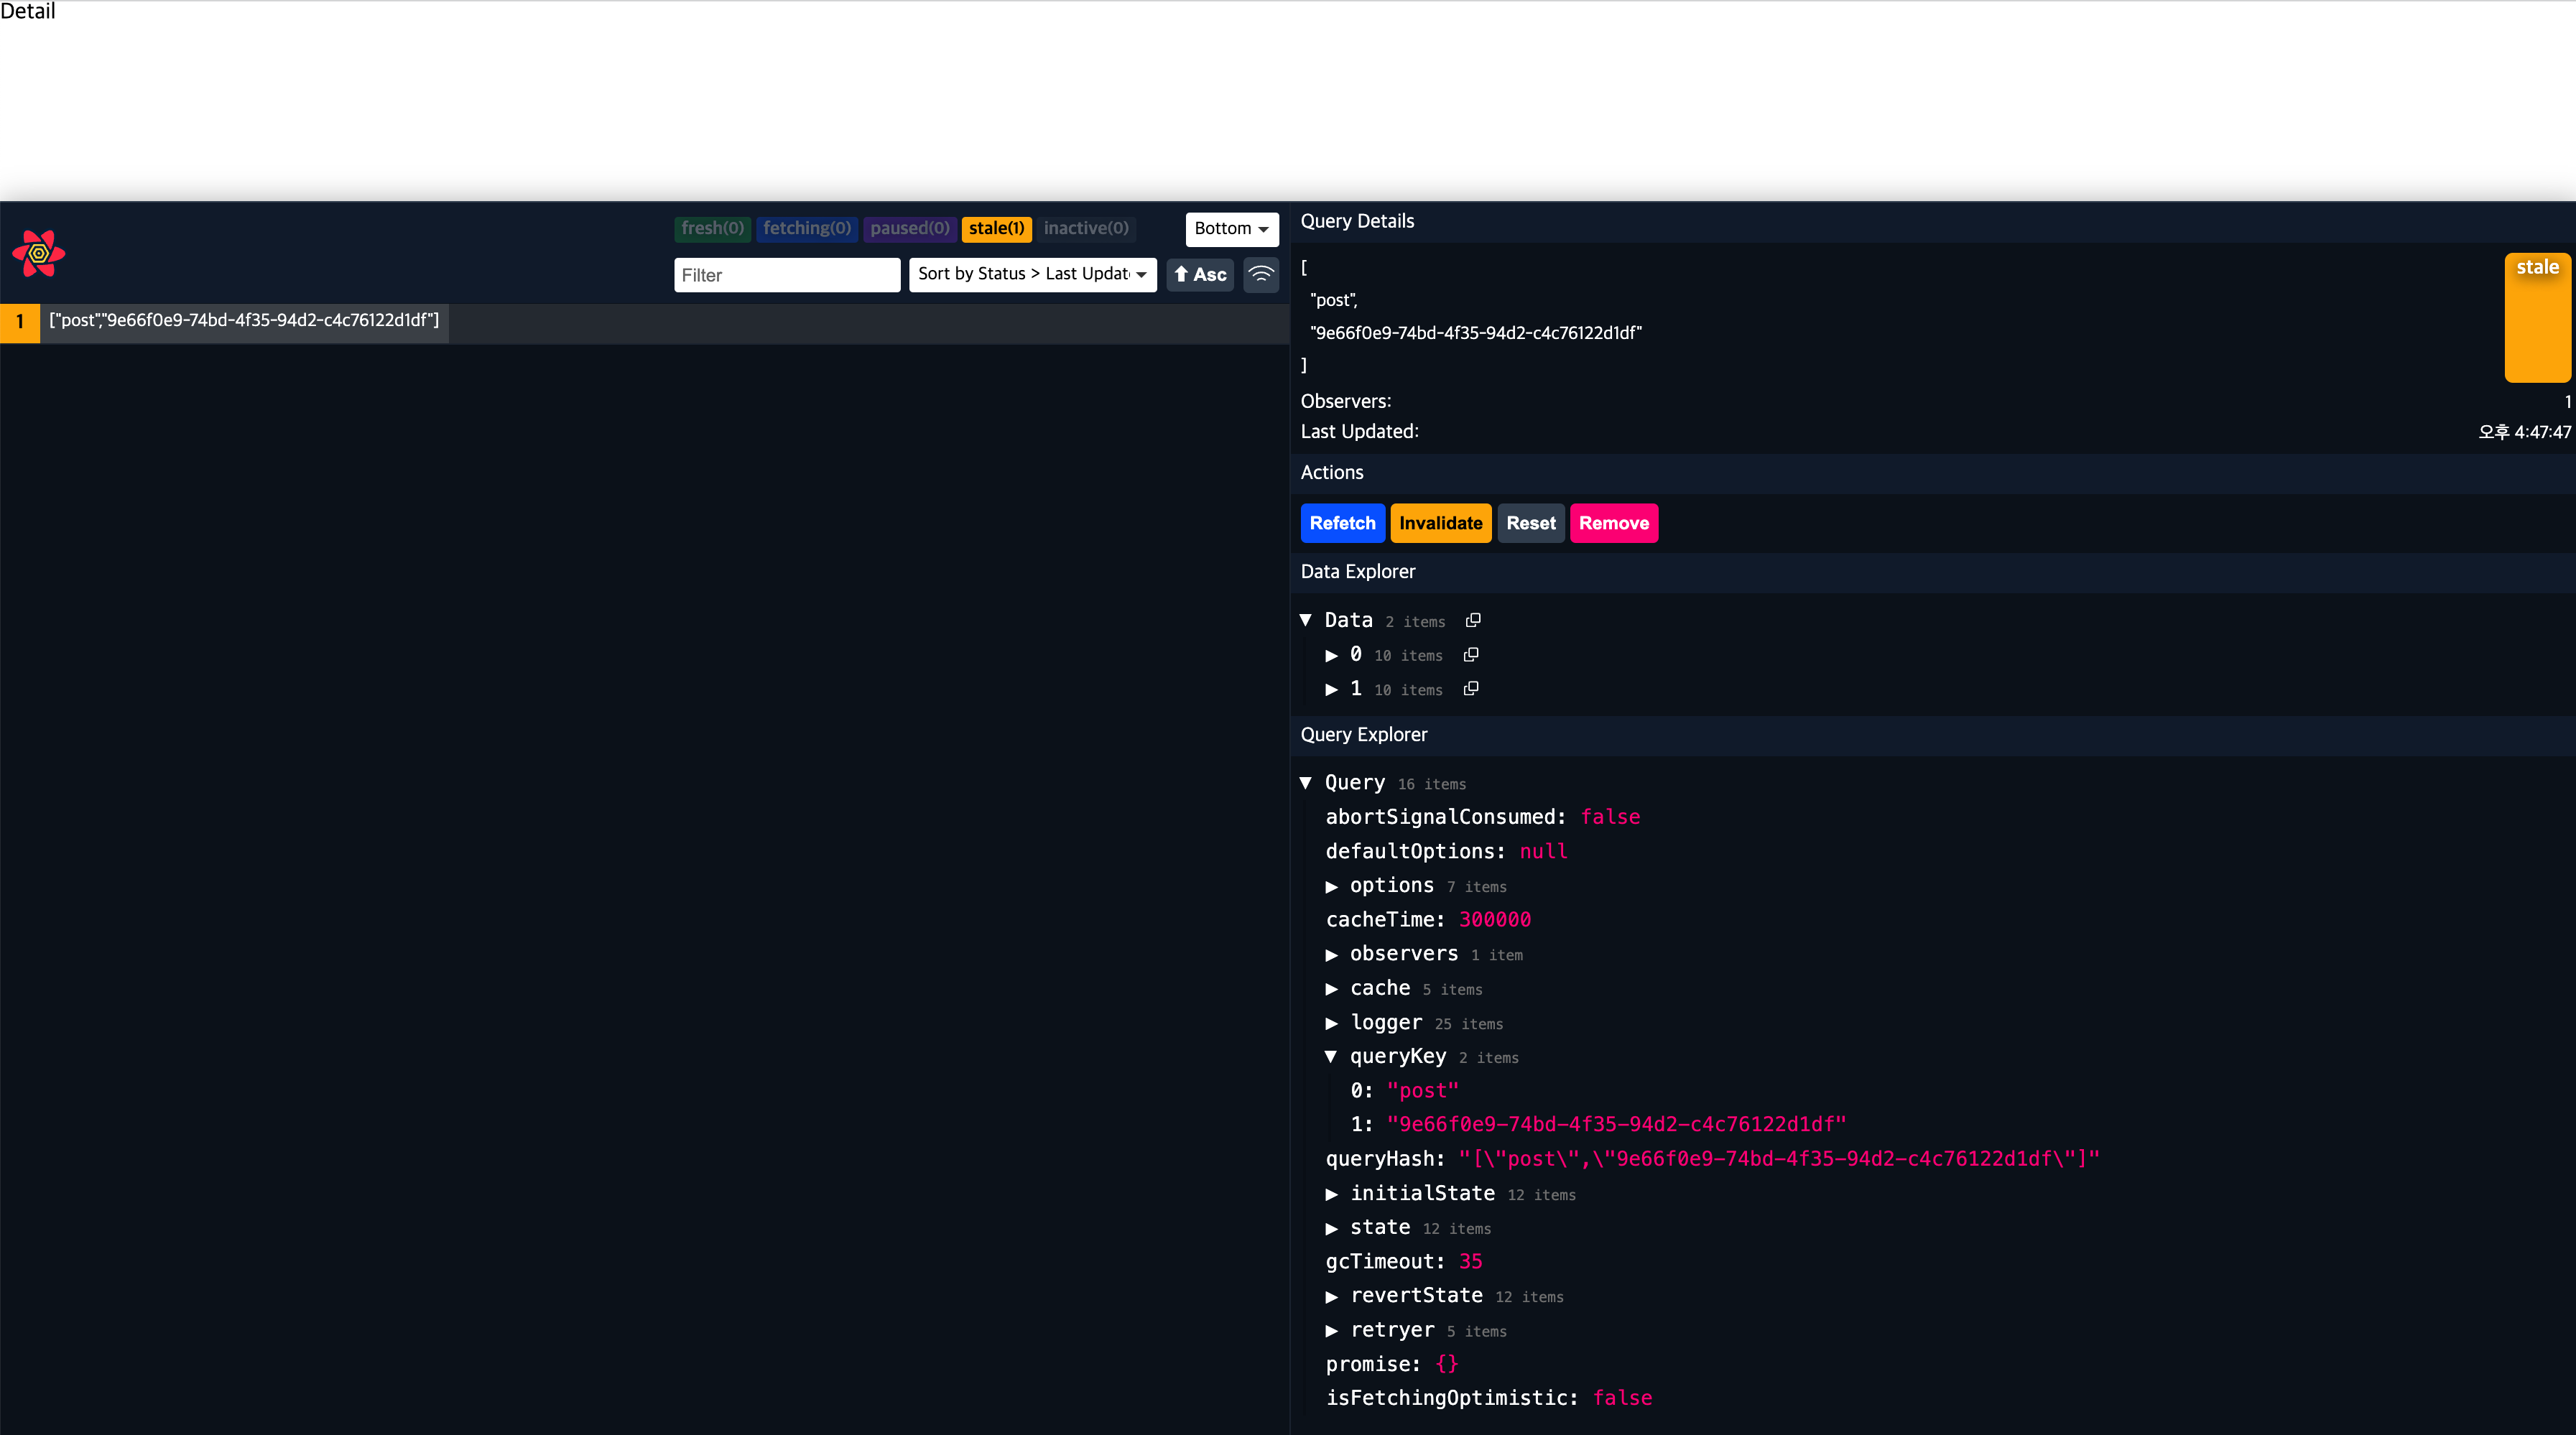Toggle the fetching(0) status badge
The height and width of the screenshot is (1435, 2576).
tap(806, 228)
